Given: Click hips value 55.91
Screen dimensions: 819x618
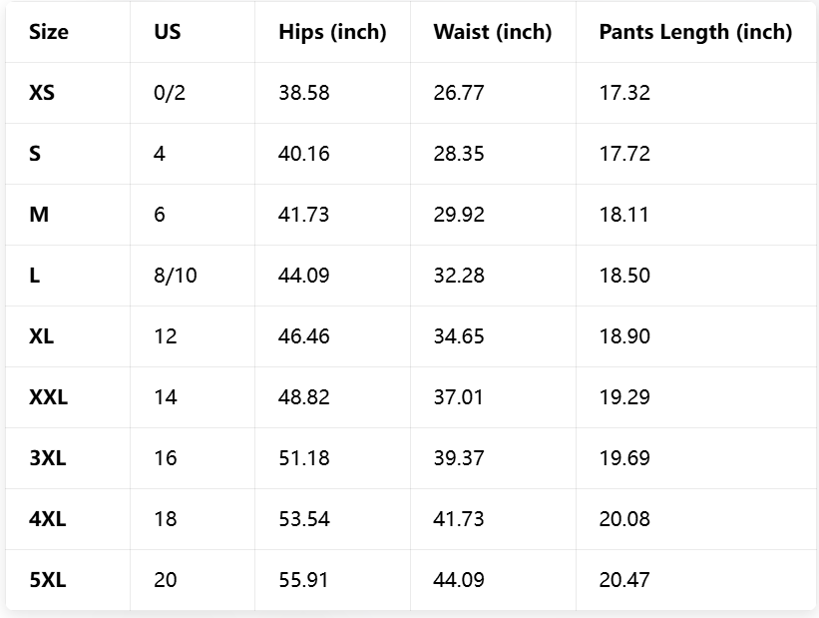Looking at the screenshot, I should click(304, 580).
